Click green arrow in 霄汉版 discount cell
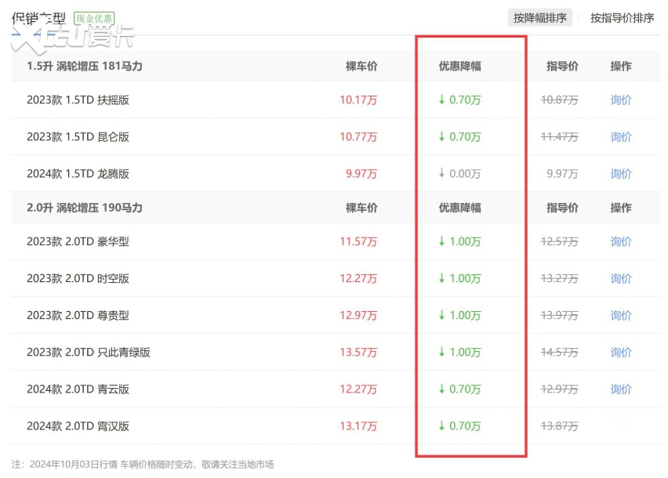 [x=441, y=425]
